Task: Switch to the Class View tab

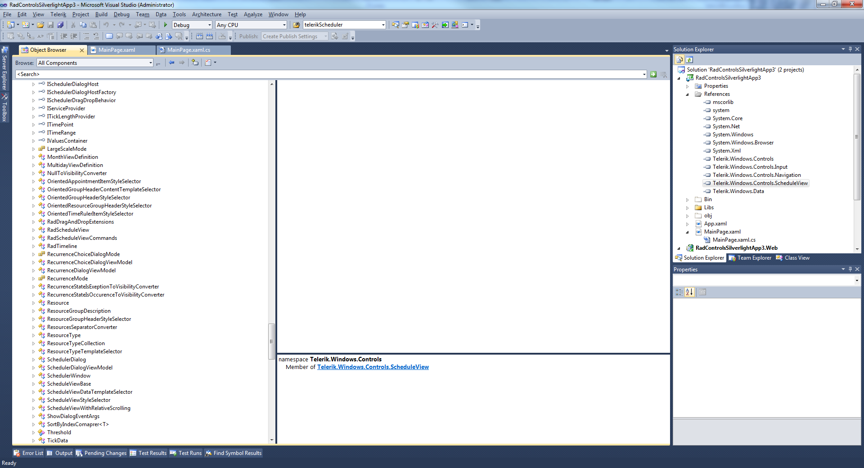Action: 792,258
